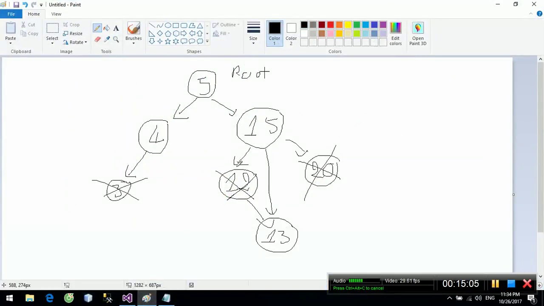Pick the green color swatch
Image resolution: width=544 pixels, height=306 pixels.
357,25
